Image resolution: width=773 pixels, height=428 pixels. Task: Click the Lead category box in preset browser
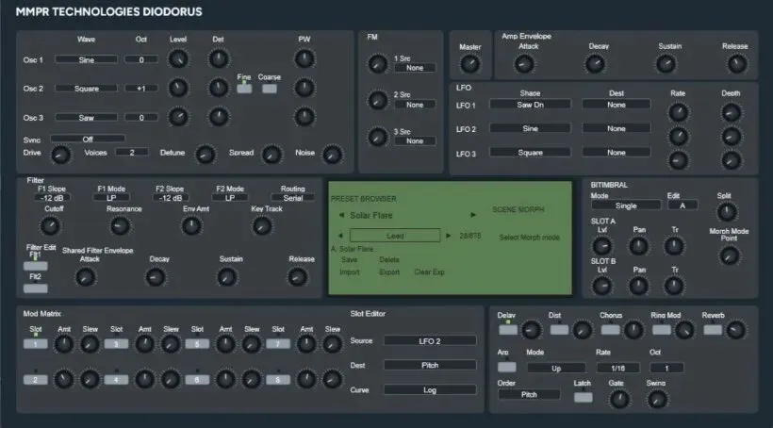[x=395, y=236]
